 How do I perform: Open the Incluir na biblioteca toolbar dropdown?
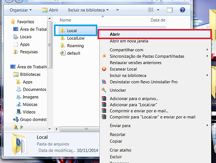pyautogui.click(x=88, y=10)
